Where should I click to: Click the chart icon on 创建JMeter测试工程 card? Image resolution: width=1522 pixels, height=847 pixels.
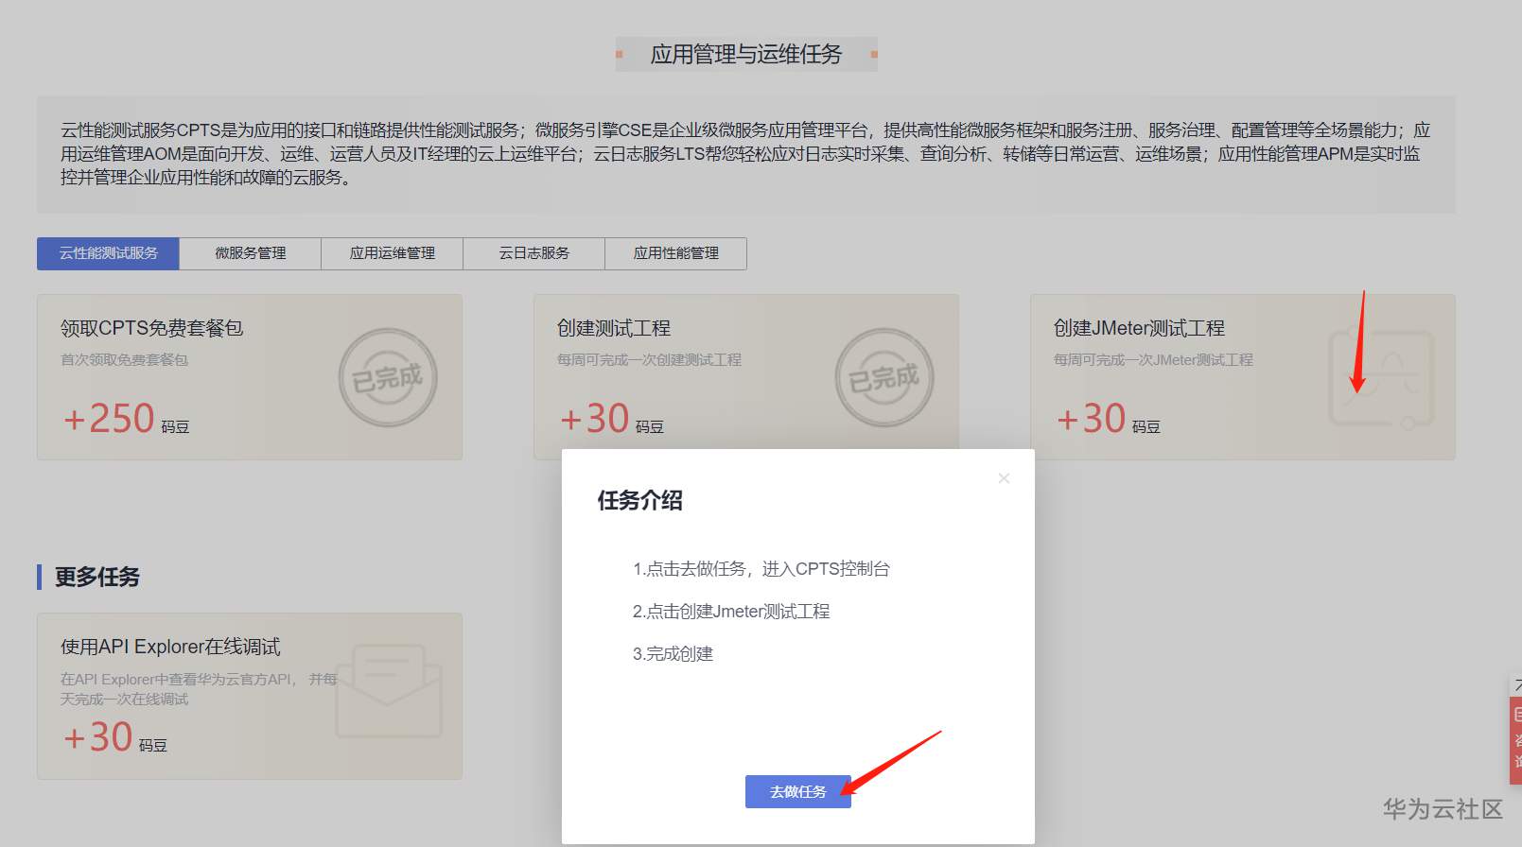1381,378
